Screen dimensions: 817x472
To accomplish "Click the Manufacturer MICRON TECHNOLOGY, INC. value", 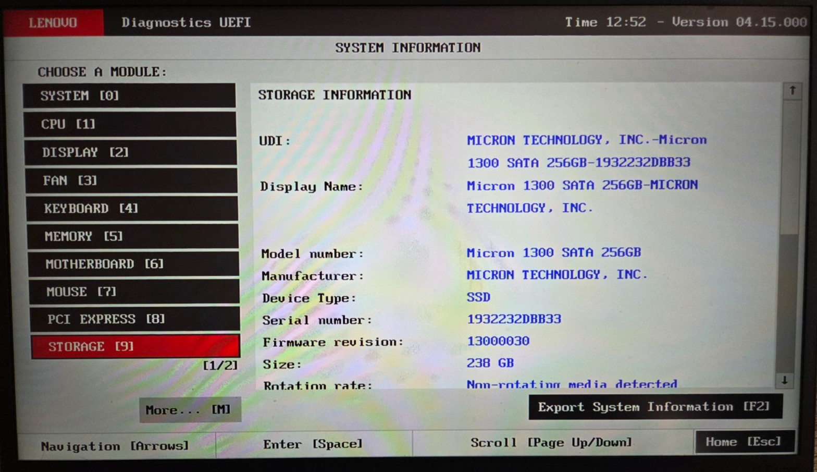I will point(557,275).
